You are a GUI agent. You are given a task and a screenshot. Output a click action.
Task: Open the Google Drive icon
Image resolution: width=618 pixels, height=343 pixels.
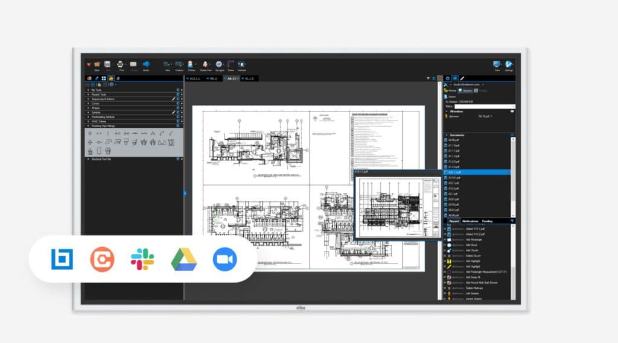coord(183,259)
